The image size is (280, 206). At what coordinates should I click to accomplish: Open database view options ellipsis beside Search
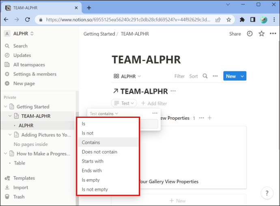pos(215,76)
